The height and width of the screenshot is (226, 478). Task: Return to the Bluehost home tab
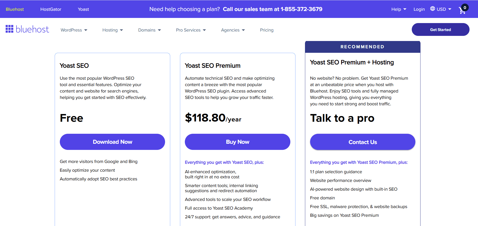pos(15,9)
